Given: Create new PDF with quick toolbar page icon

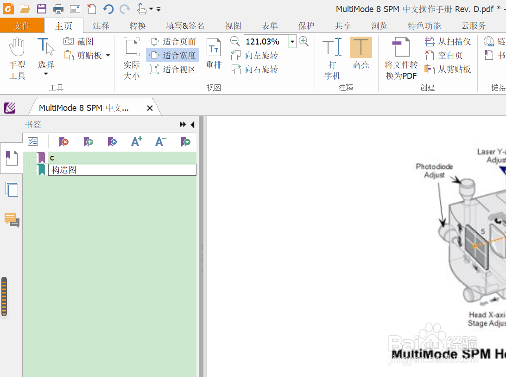Looking at the screenshot, I should (92, 9).
